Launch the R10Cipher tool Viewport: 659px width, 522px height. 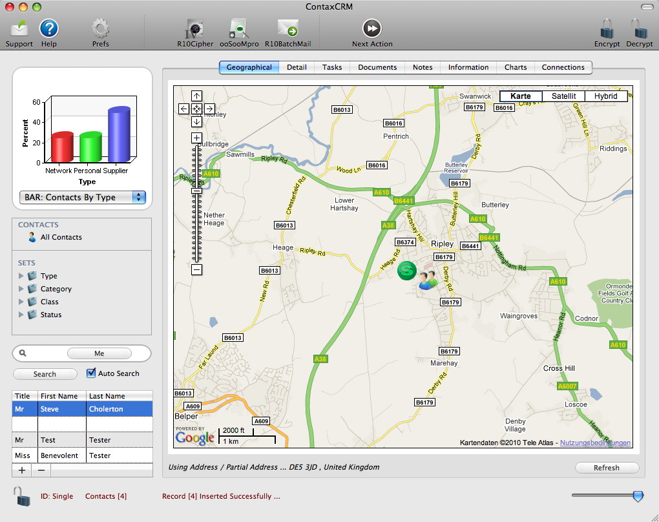(195, 28)
